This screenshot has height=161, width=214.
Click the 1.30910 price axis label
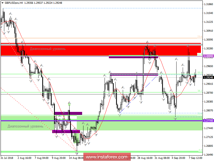(208, 31)
